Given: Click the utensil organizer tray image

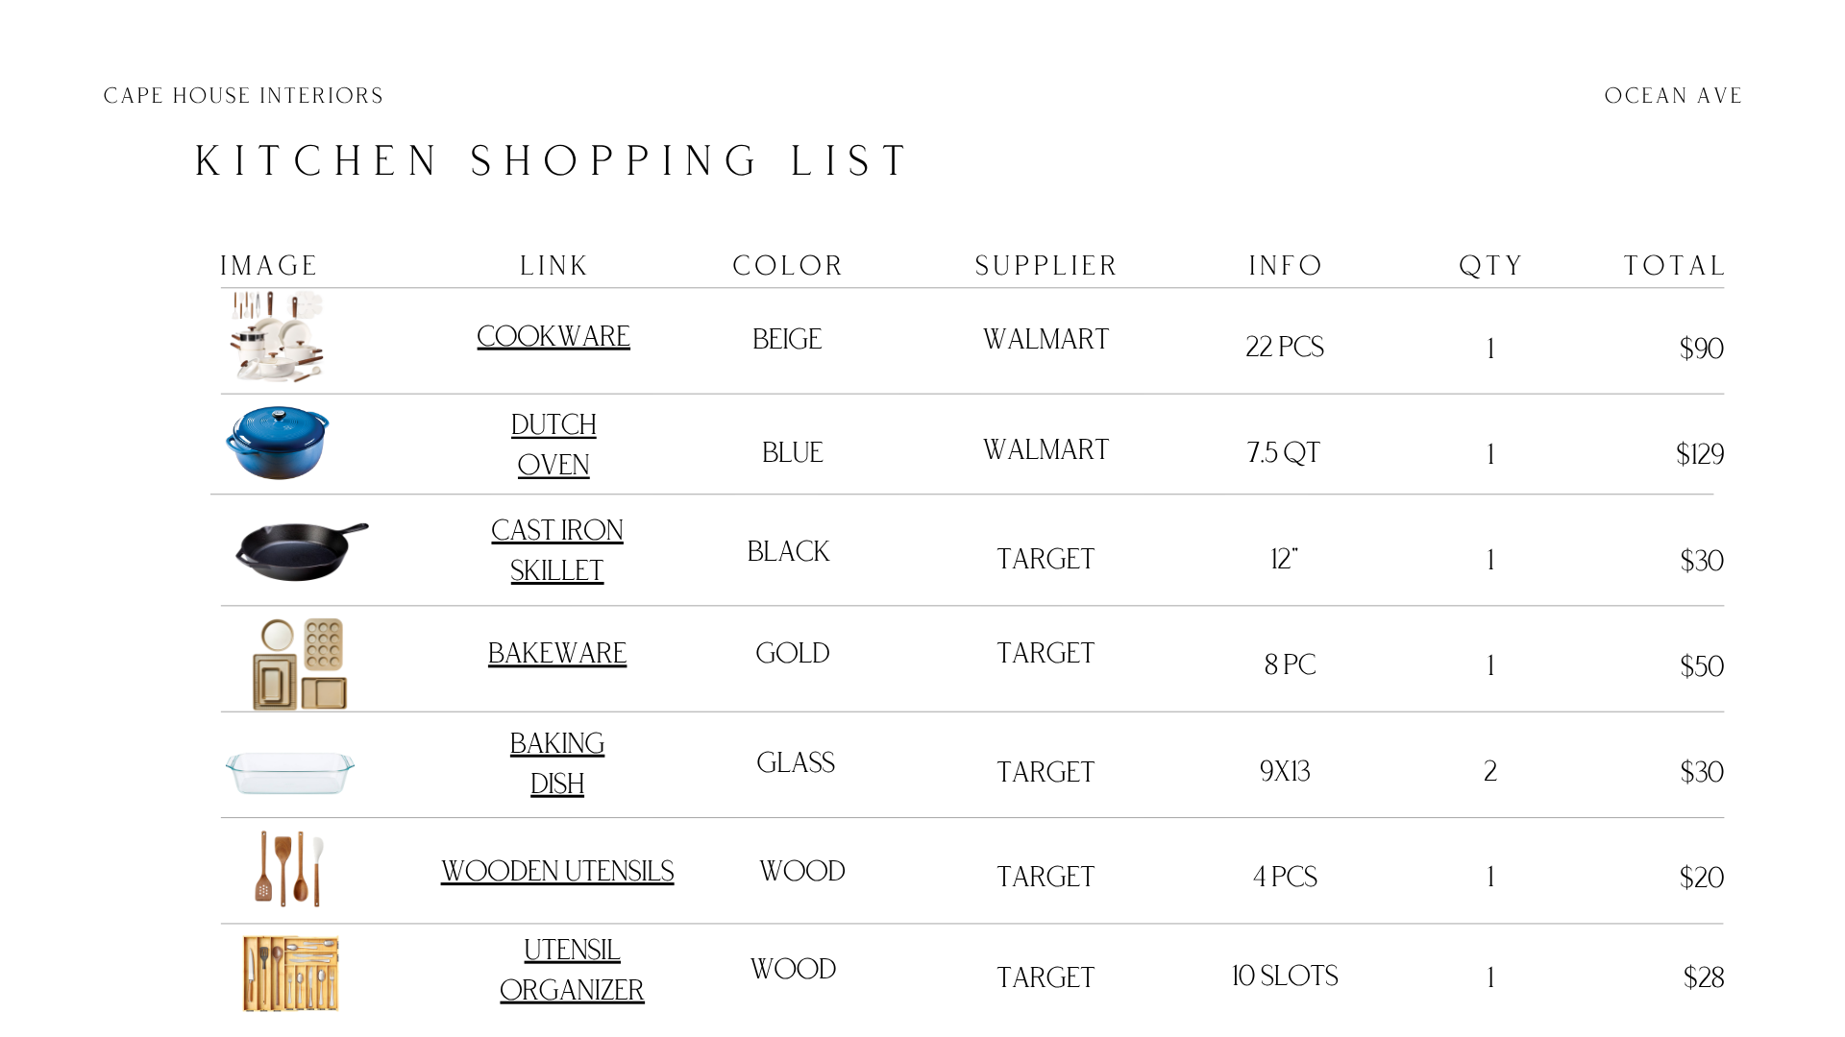Looking at the screenshot, I should click(x=291, y=974).
